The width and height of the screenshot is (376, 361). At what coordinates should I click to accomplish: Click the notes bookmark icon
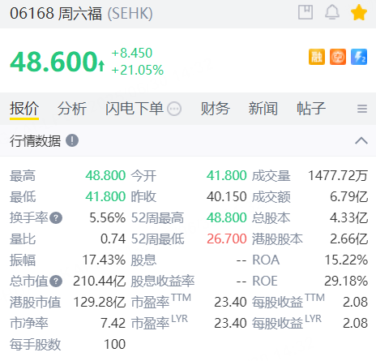pos(305,12)
